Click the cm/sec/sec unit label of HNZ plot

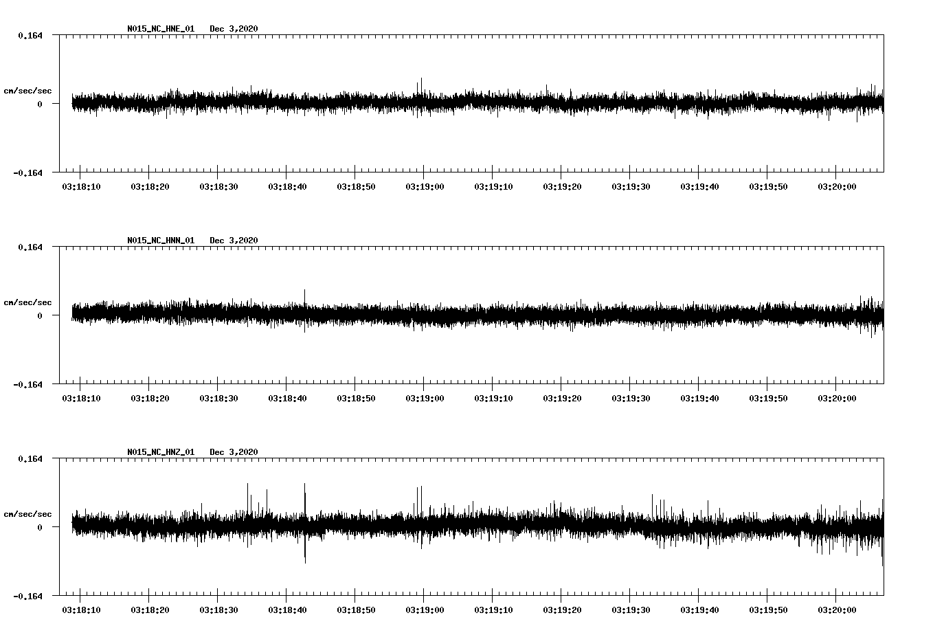pos(29,513)
